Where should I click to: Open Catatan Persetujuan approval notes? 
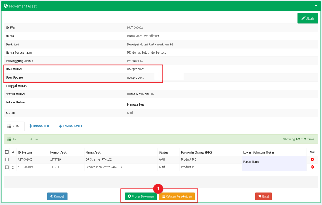177,197
